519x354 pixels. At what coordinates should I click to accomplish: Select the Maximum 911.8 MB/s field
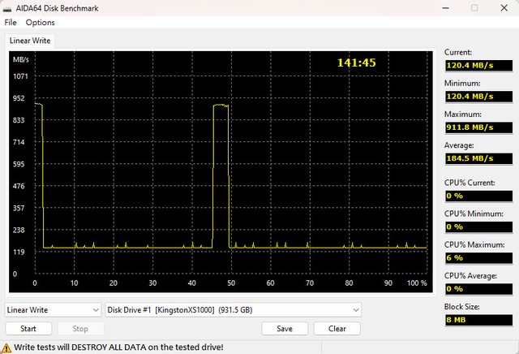(478, 127)
